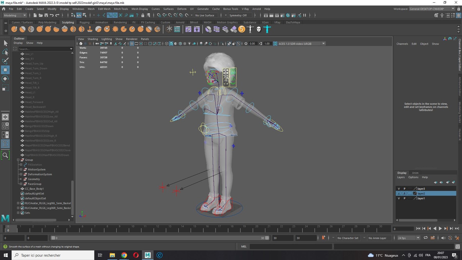
Task: Open the Modeling menu set dropdown
Action: click(15, 15)
